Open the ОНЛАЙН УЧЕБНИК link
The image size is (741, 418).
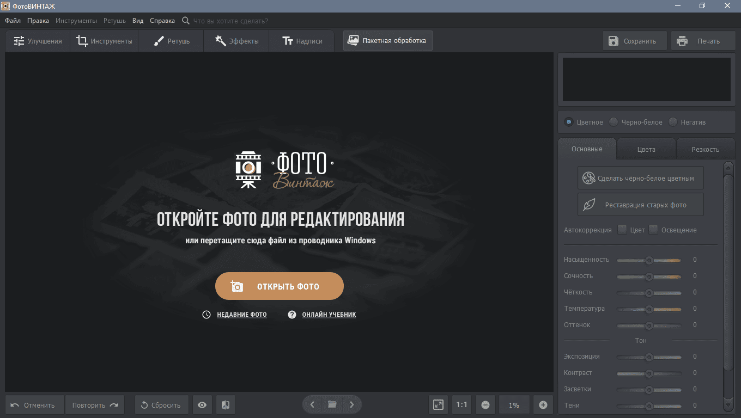coord(329,315)
